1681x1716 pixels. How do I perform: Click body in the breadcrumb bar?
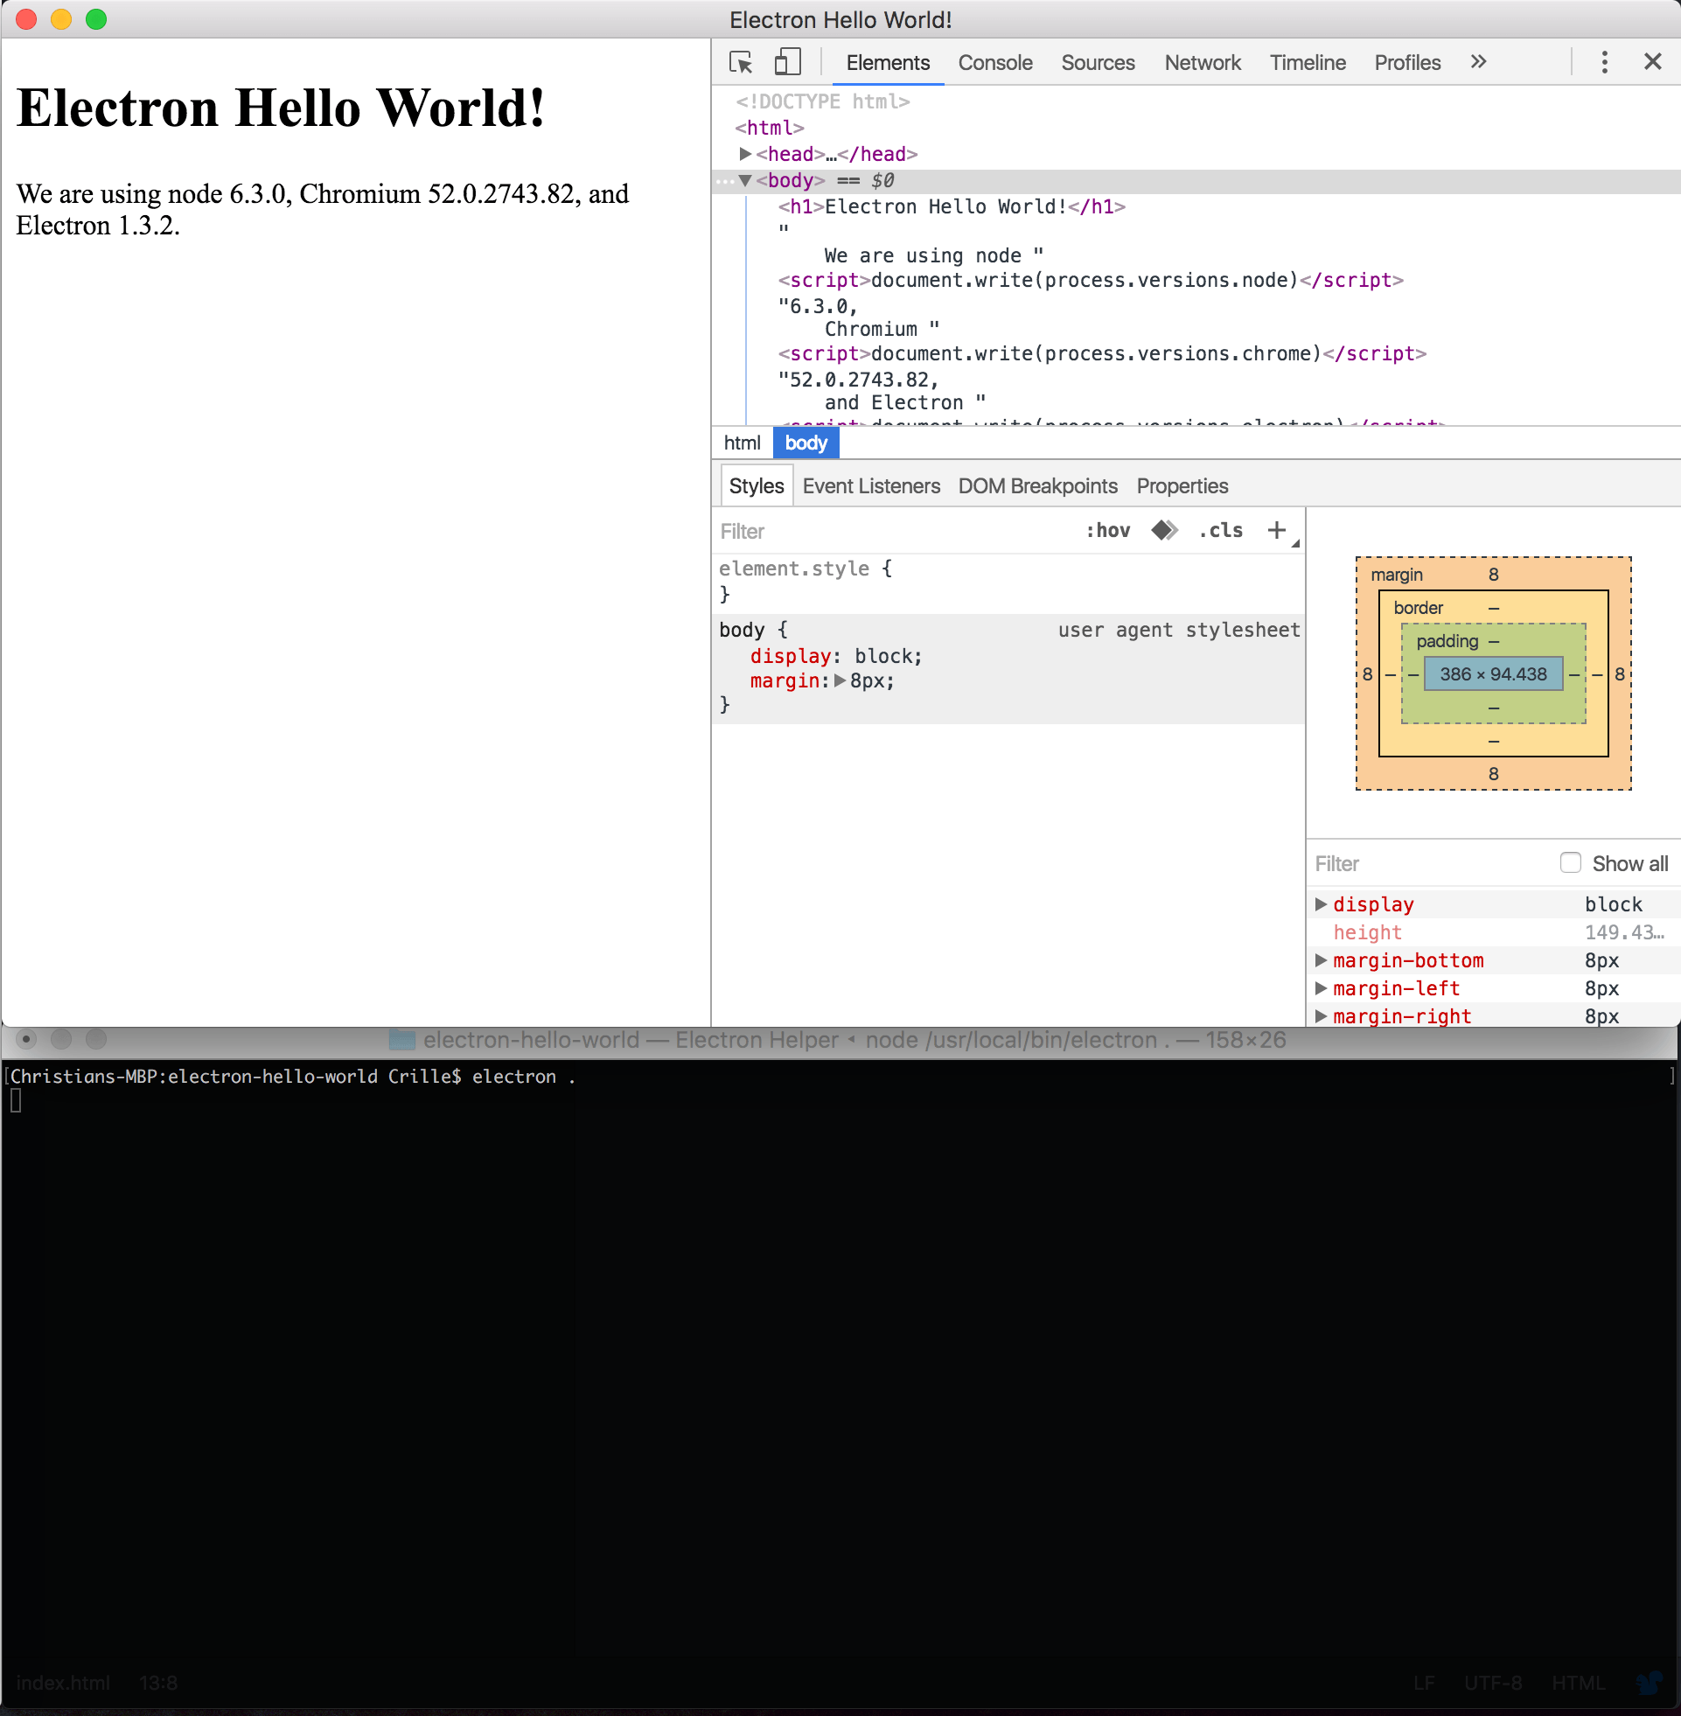tap(806, 443)
